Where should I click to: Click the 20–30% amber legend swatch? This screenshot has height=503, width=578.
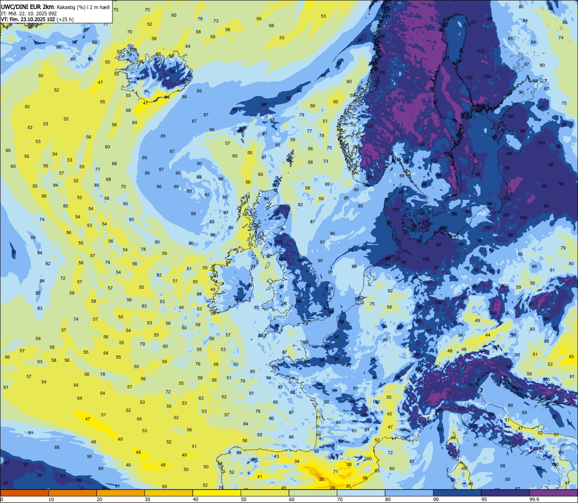121,493
